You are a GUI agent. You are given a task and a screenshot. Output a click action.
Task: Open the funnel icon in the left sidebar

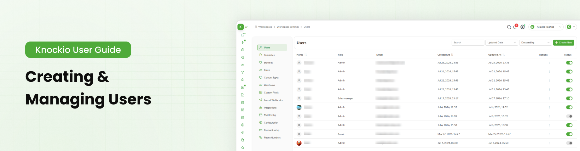(x=243, y=72)
